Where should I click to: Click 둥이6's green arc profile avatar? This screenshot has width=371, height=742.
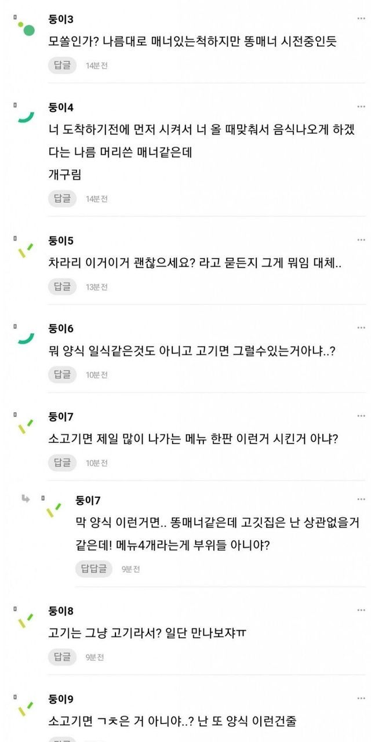coord(26,338)
